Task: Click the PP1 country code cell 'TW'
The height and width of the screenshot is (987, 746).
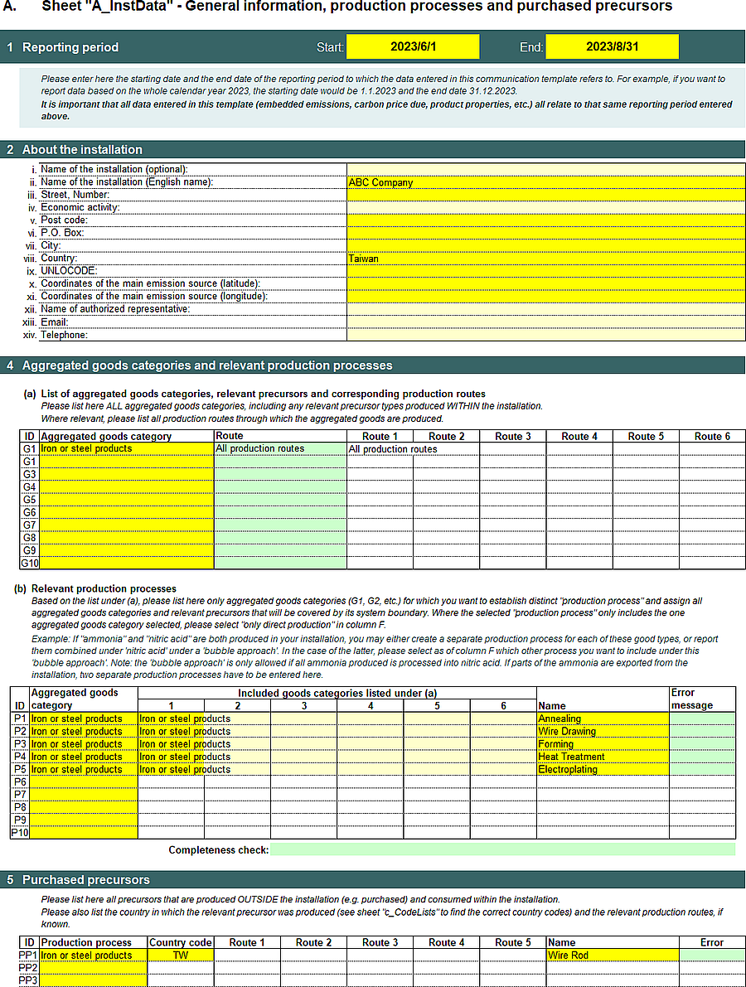Action: click(x=181, y=956)
